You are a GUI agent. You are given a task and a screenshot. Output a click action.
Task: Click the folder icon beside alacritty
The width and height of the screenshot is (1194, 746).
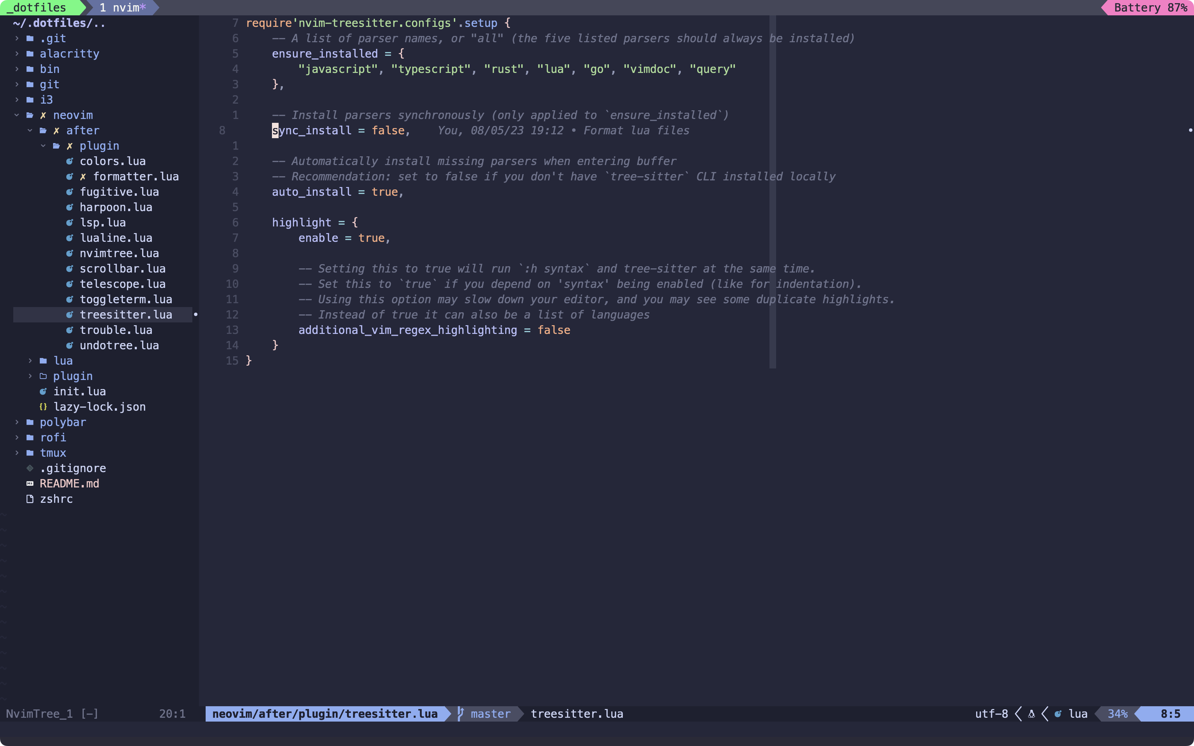(30, 54)
